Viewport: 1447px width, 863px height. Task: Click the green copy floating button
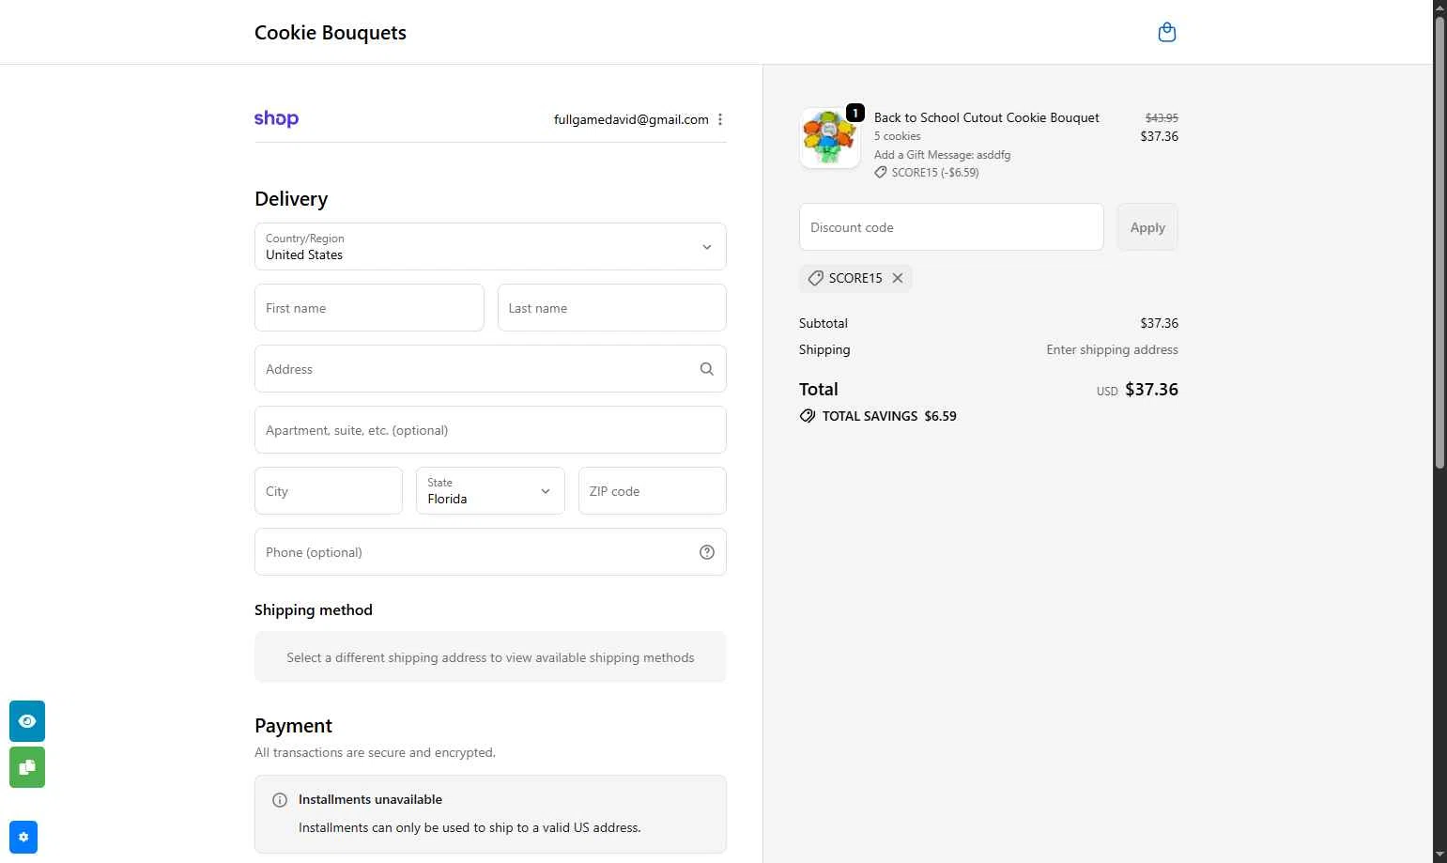(27, 767)
